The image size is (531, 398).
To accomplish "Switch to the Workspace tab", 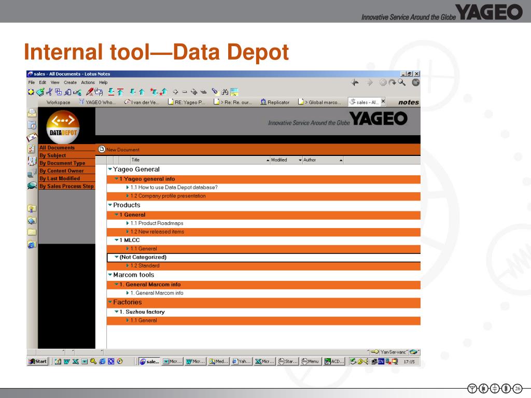I will 58,102.
